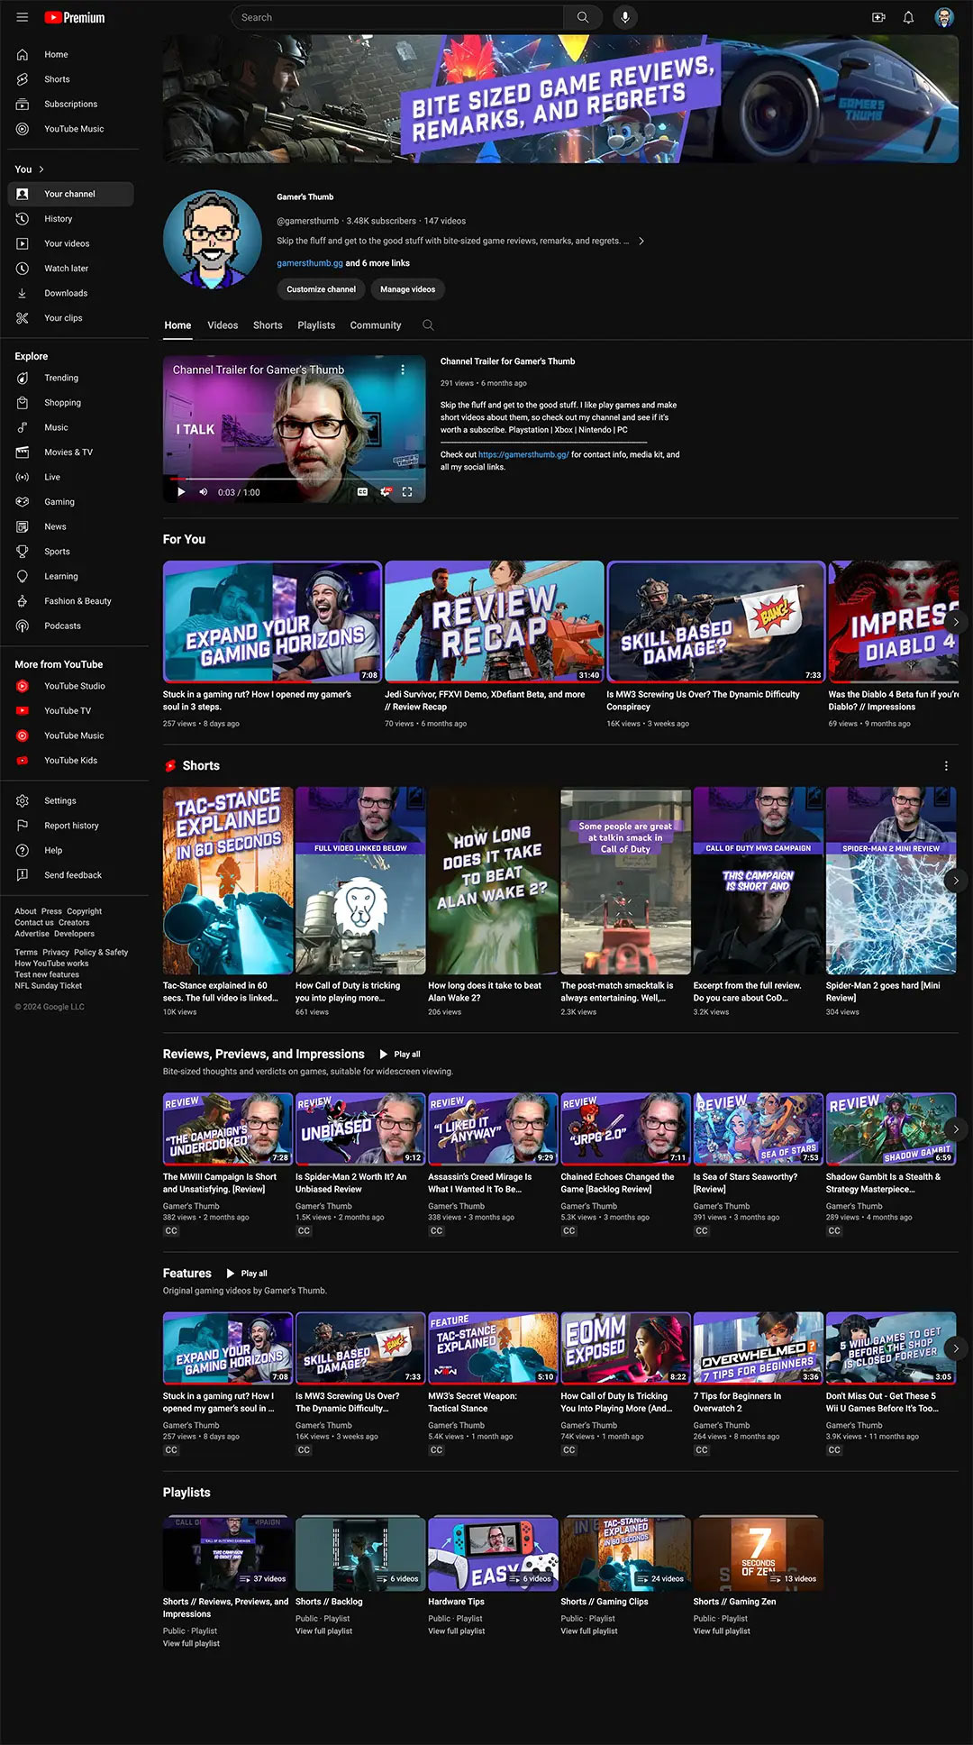The width and height of the screenshot is (973, 1745).
Task: Switch to the Community tab
Action: coord(376,325)
